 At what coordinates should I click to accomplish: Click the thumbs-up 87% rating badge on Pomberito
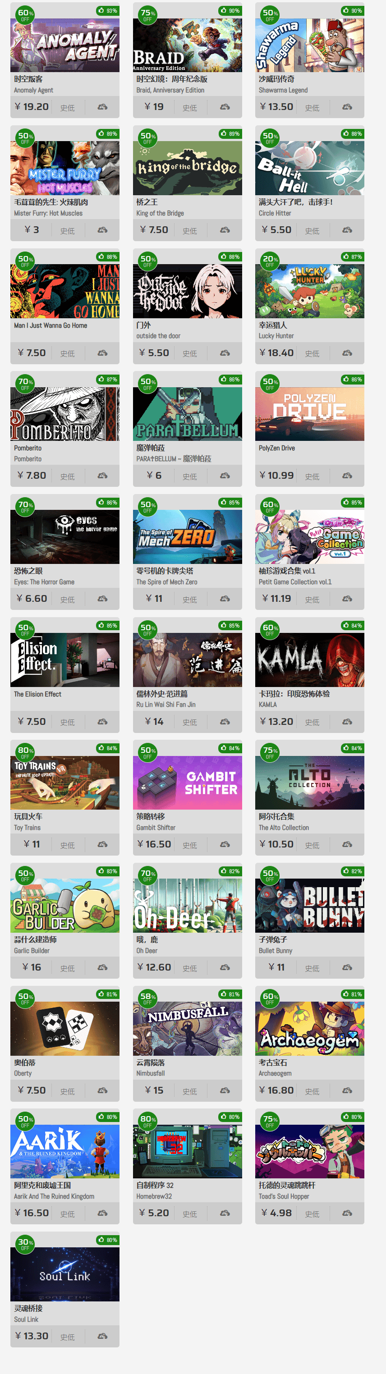coord(107,379)
